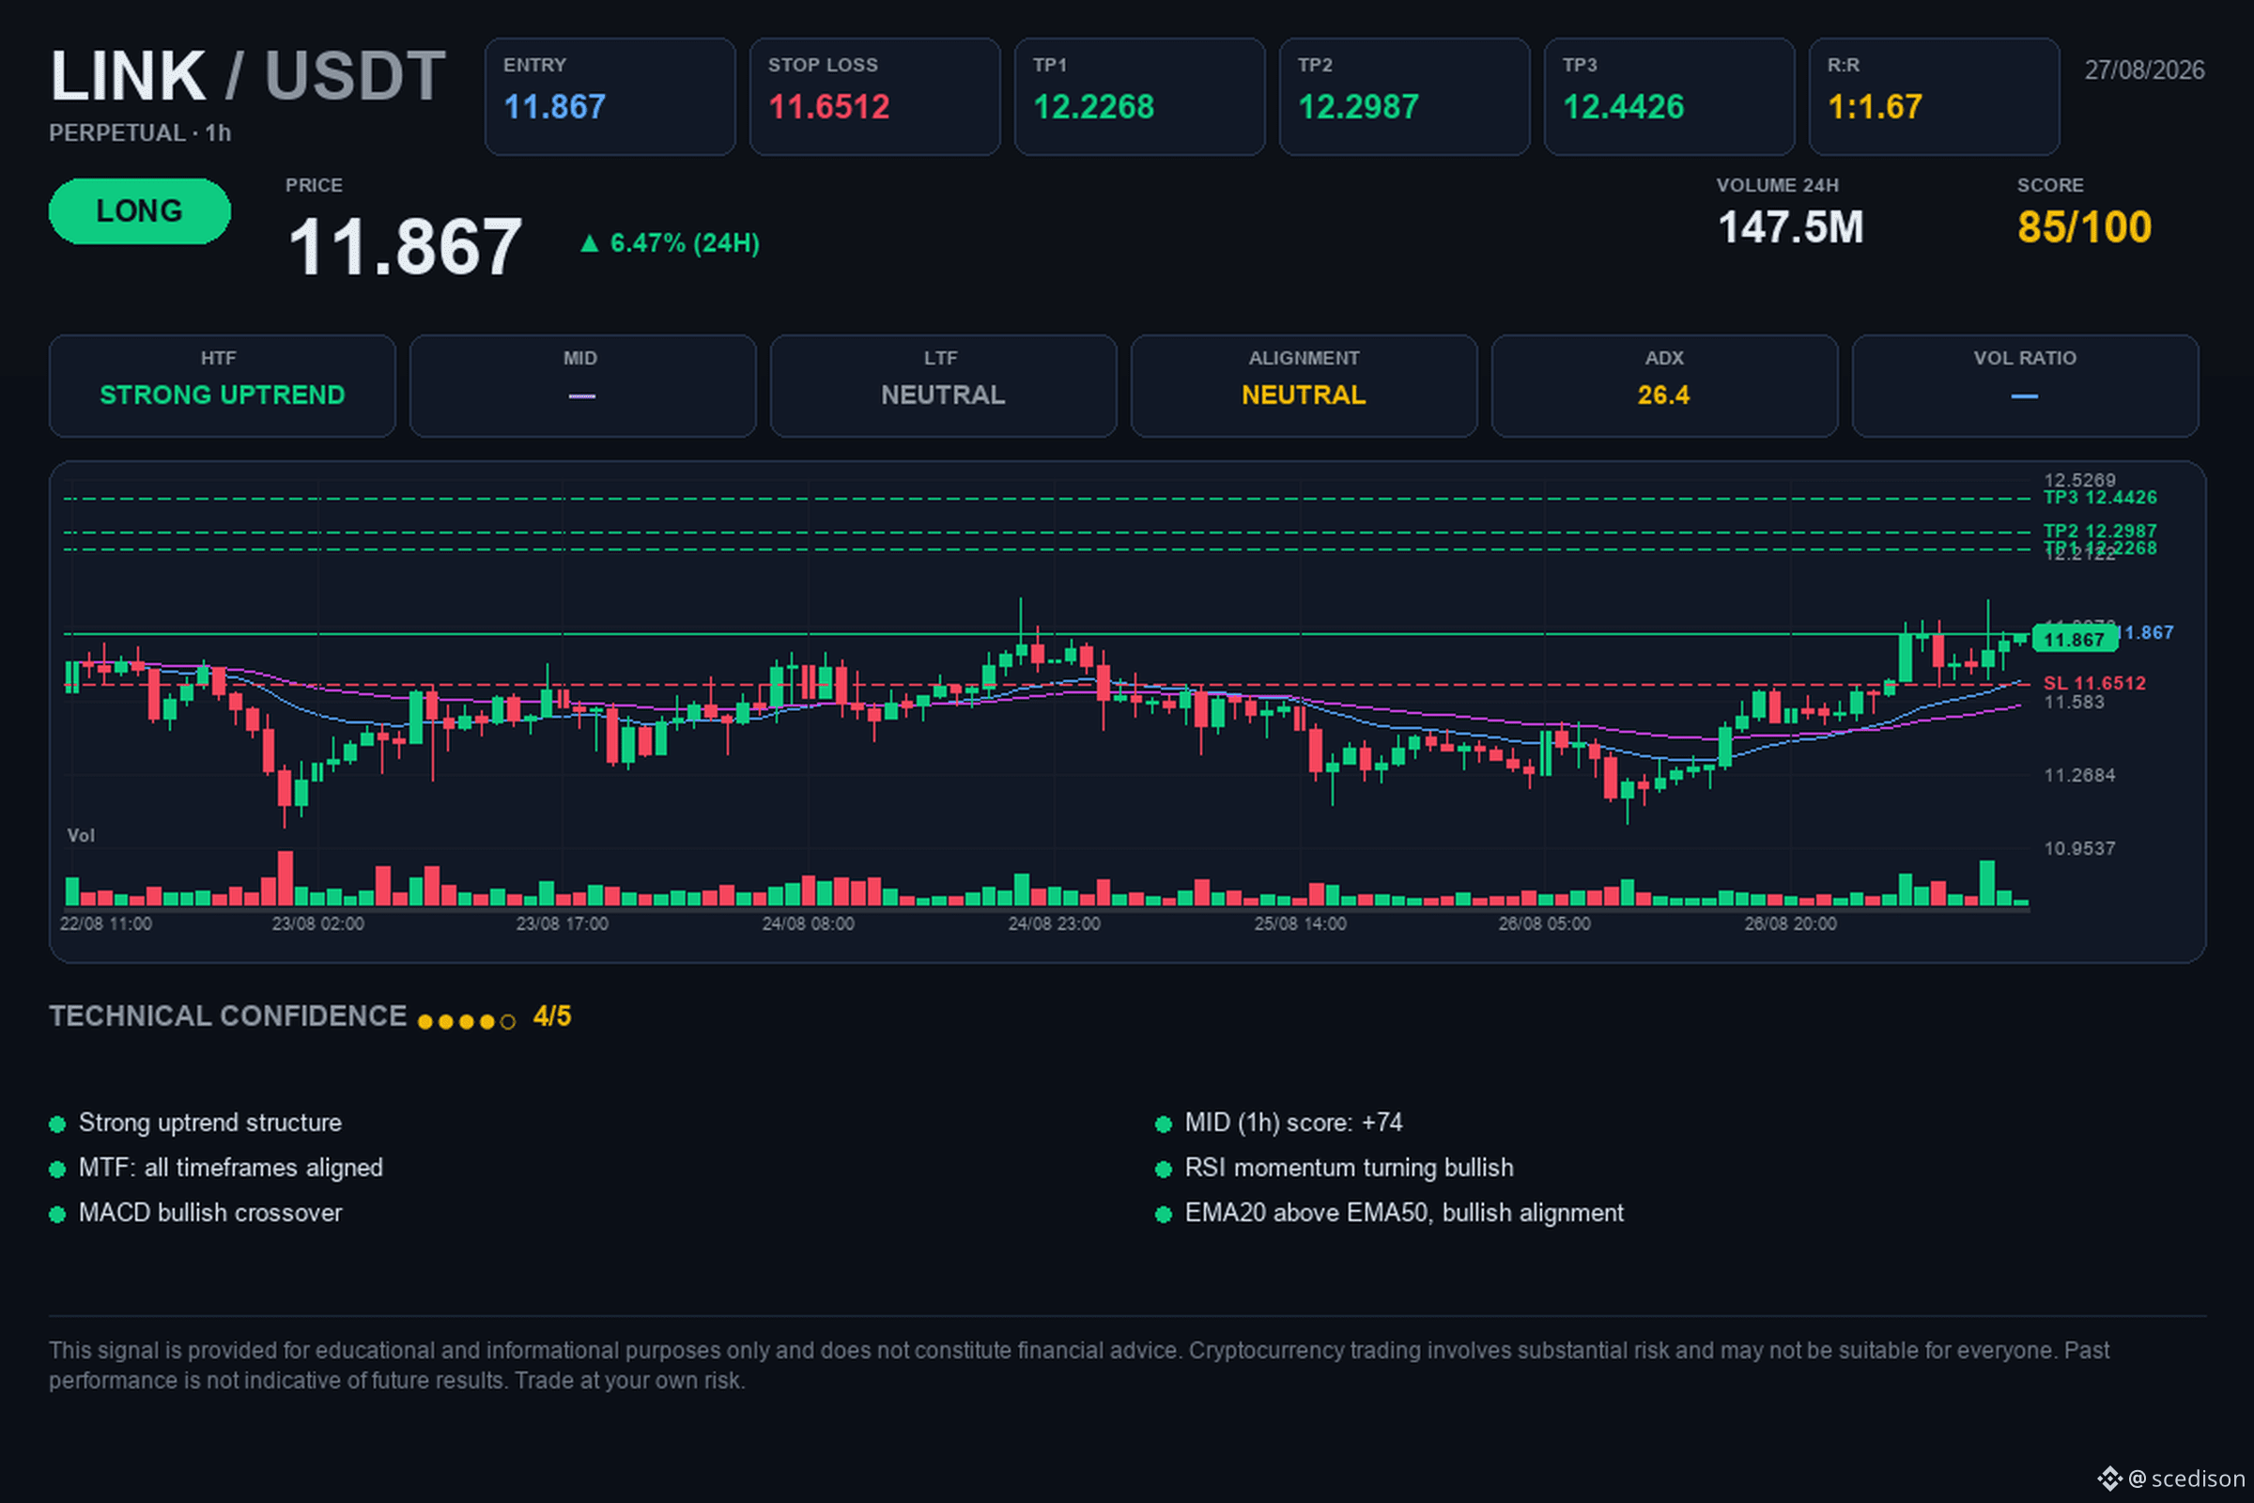Viewport: 2254px width, 1503px height.
Task: Open the ENTRY card showing 11.867
Action: coord(610,97)
